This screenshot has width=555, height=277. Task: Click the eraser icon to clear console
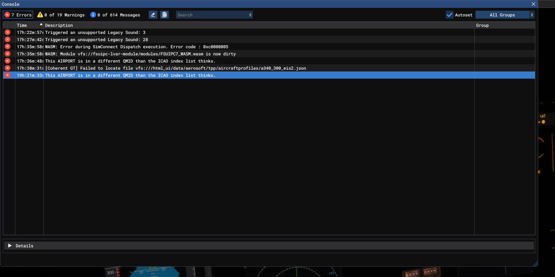[x=153, y=15]
